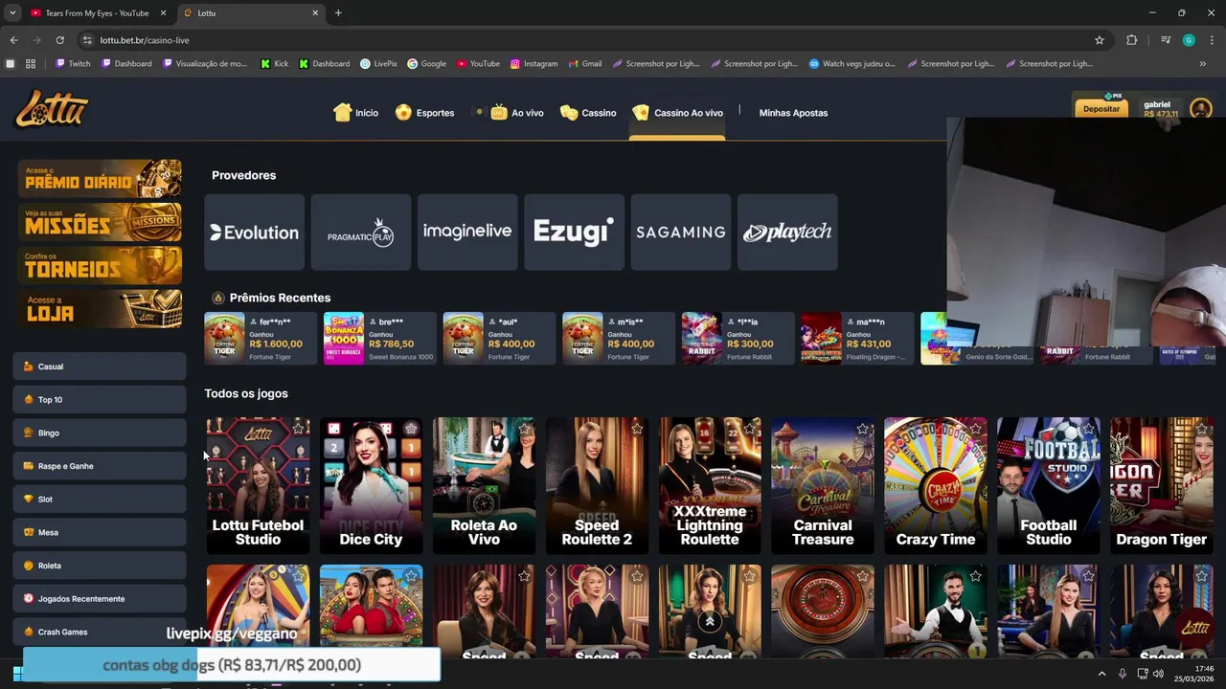Screen dimensions: 1226x689
Task: Open Roleta Ao Vivo game
Action: (x=484, y=485)
